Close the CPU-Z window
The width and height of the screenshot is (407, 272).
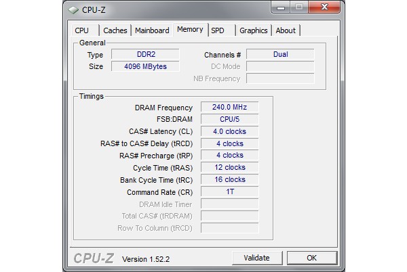click(x=324, y=7)
